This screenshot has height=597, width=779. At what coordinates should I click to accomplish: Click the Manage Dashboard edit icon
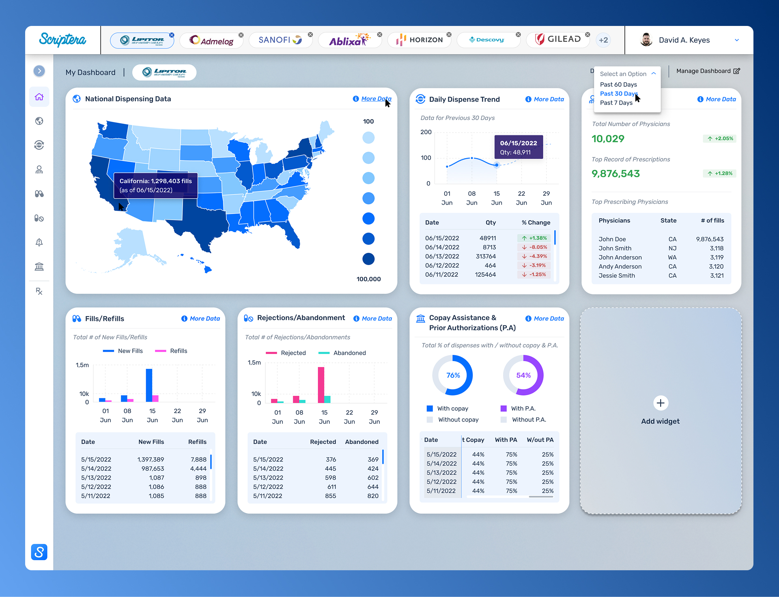[737, 71]
